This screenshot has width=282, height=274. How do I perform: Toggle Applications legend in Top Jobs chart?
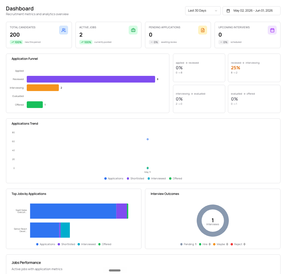[x=45, y=244]
